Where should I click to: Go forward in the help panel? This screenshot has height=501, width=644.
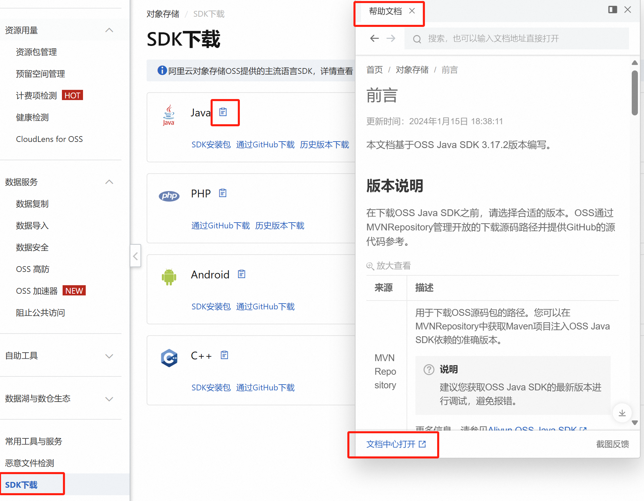point(391,38)
